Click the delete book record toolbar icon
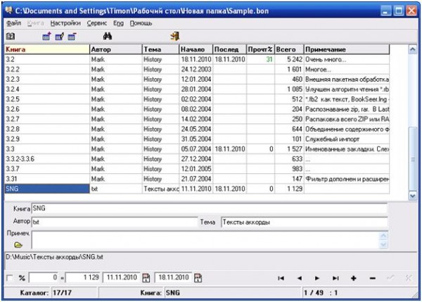 point(72,36)
